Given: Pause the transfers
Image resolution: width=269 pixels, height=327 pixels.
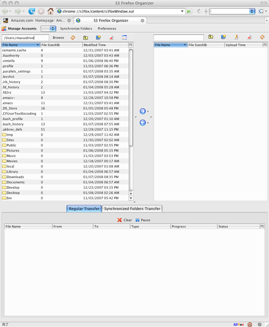Looking at the screenshot, I should click(x=143, y=220).
